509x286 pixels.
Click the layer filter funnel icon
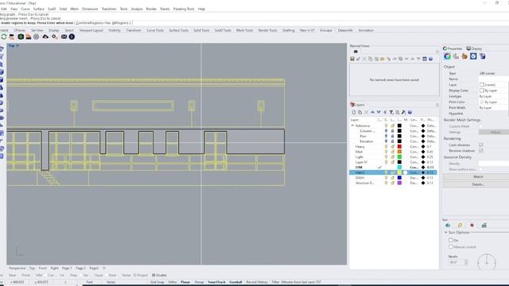[x=391, y=112]
